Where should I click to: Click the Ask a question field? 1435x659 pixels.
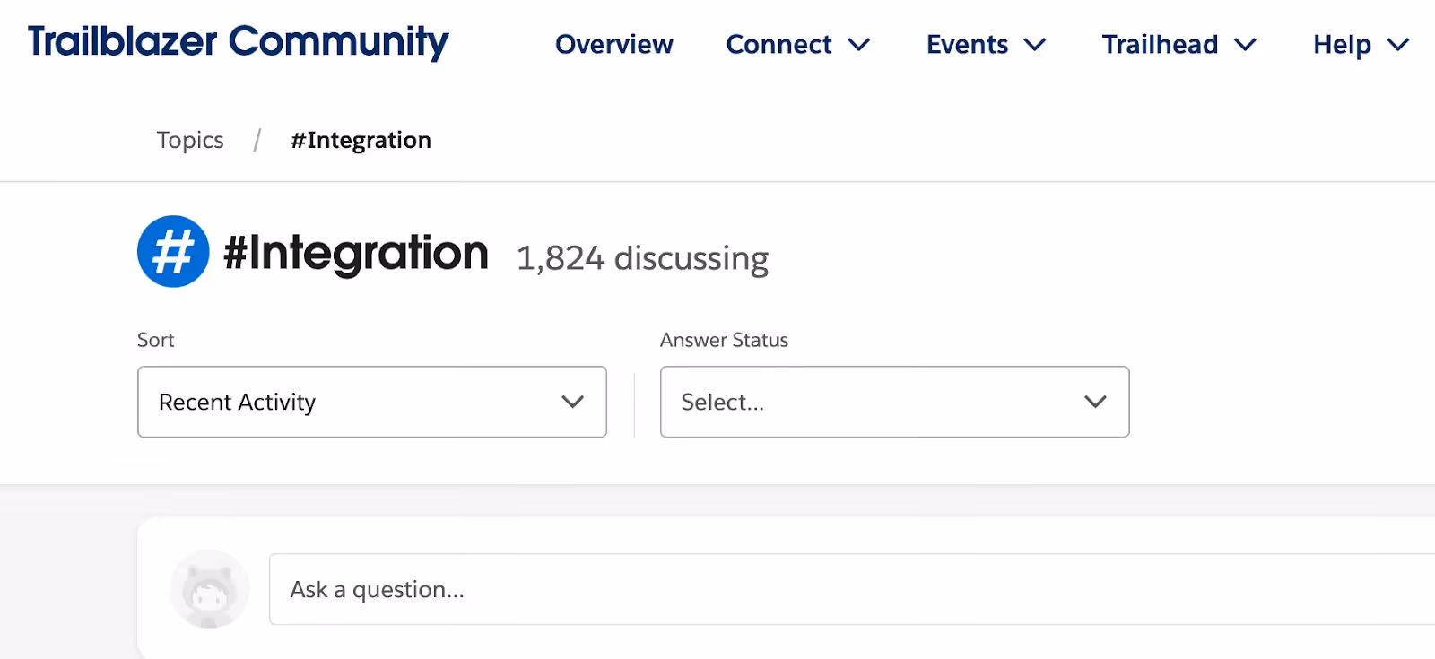[852, 589]
